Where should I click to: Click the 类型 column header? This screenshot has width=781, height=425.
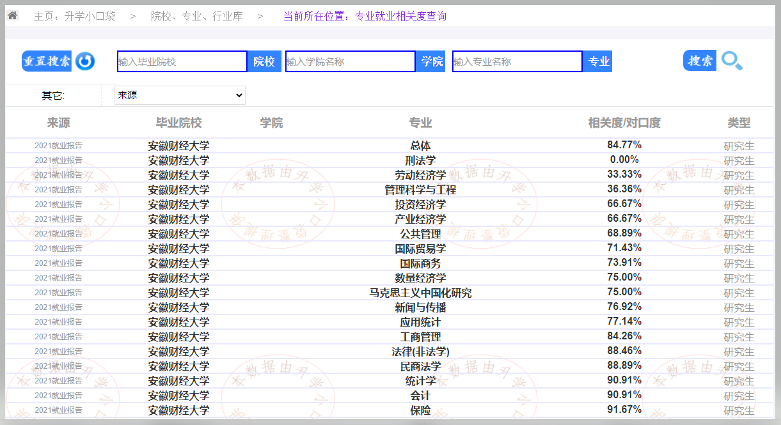tap(739, 123)
